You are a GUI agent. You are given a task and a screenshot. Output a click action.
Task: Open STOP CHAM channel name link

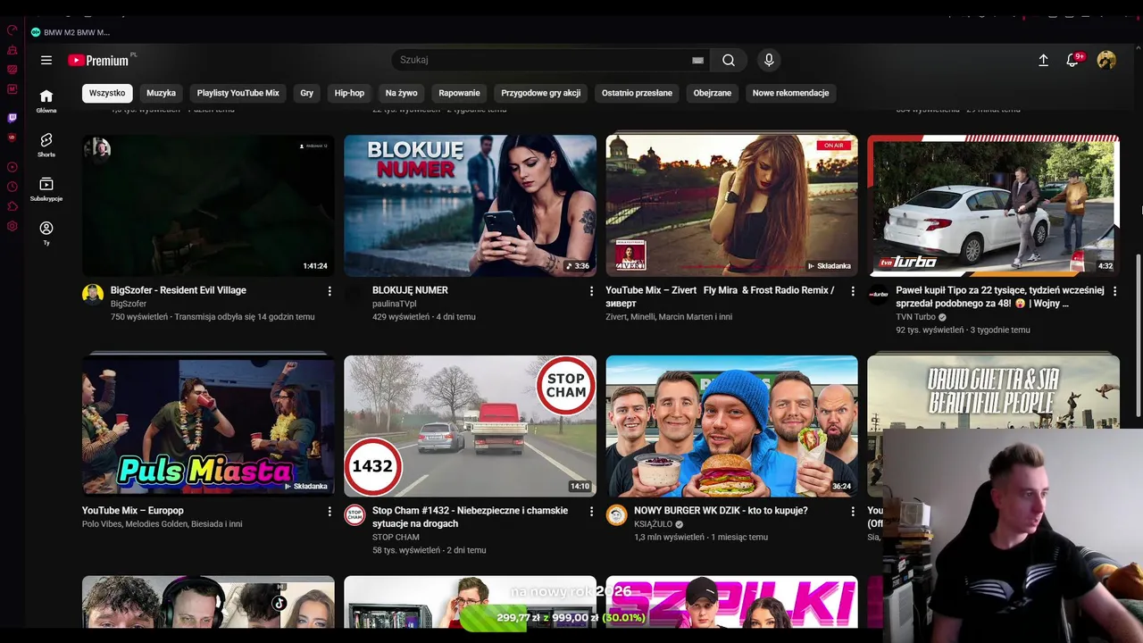coord(396,537)
